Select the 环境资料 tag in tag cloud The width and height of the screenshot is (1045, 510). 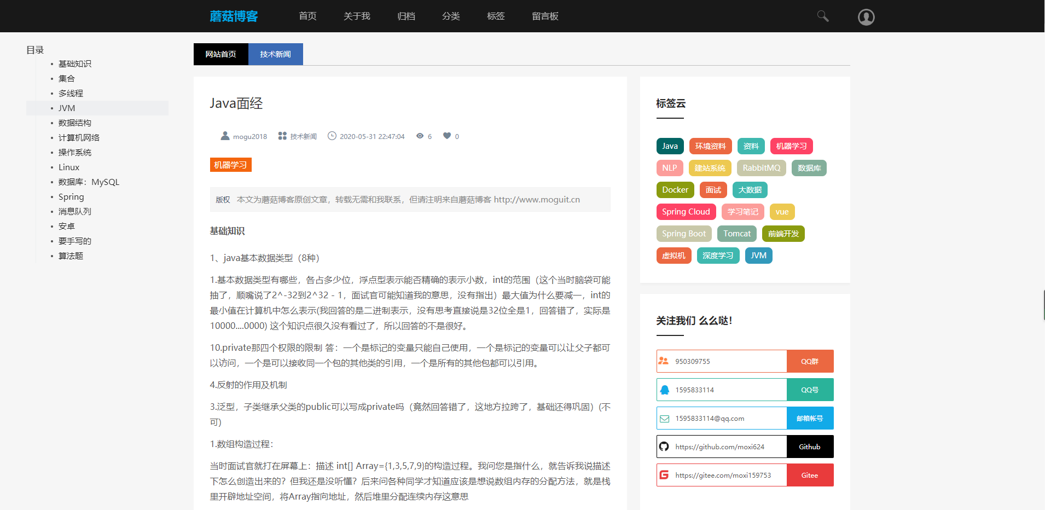coord(711,146)
